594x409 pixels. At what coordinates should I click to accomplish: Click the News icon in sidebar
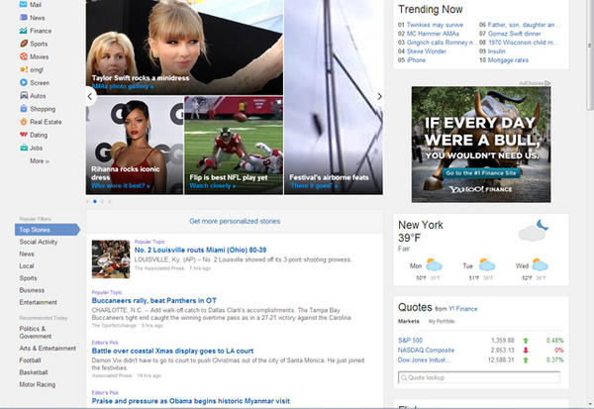24,18
